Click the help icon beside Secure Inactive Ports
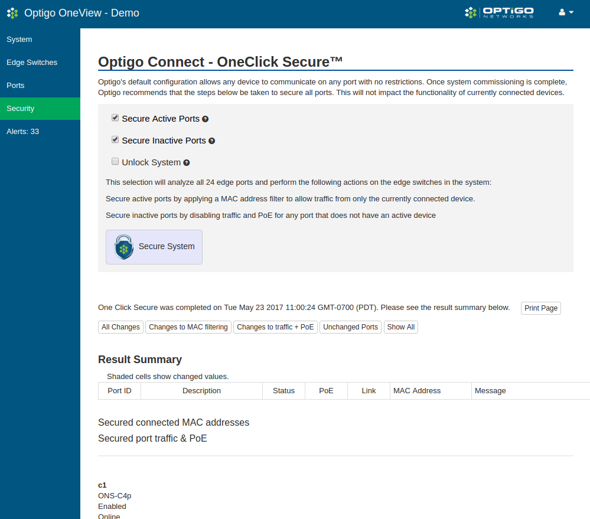This screenshot has height=519, width=590. [x=211, y=141]
